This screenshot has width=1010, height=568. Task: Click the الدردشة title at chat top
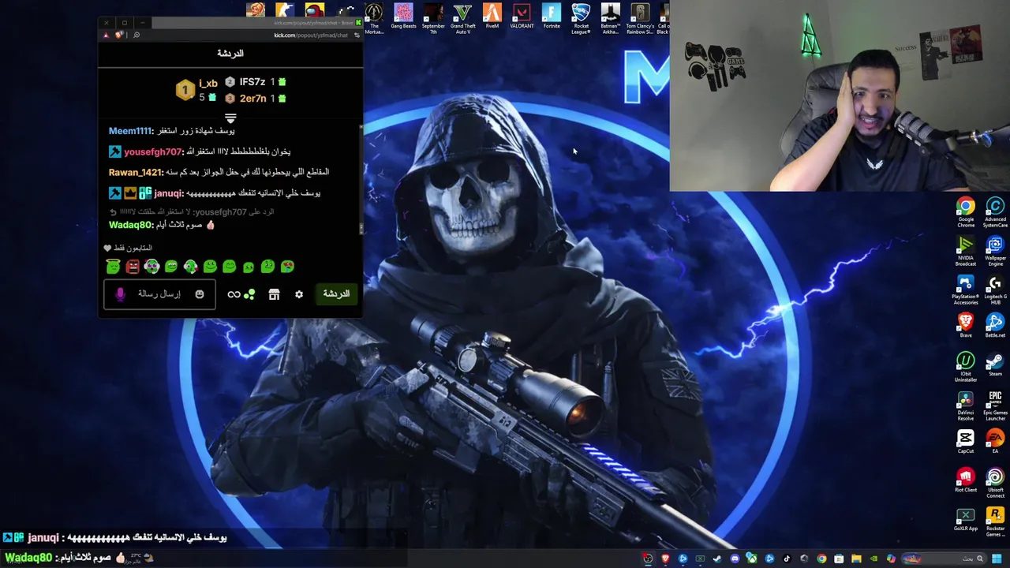pyautogui.click(x=230, y=53)
